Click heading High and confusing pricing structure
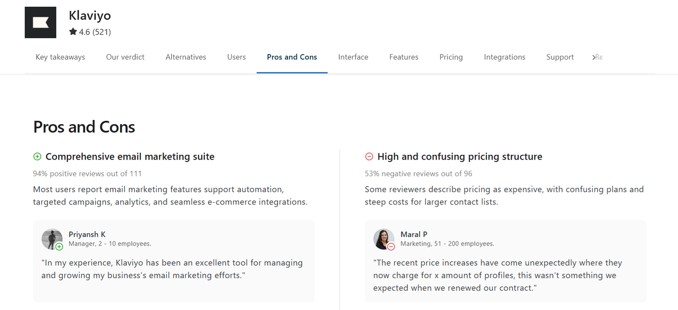Screen dimensions: 678x310 point(460,157)
